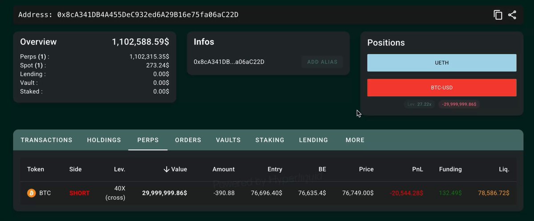Click the shortened address 0x8cA341DB...a06aC22D
Image resolution: width=534 pixels, height=221 pixels.
[229, 62]
